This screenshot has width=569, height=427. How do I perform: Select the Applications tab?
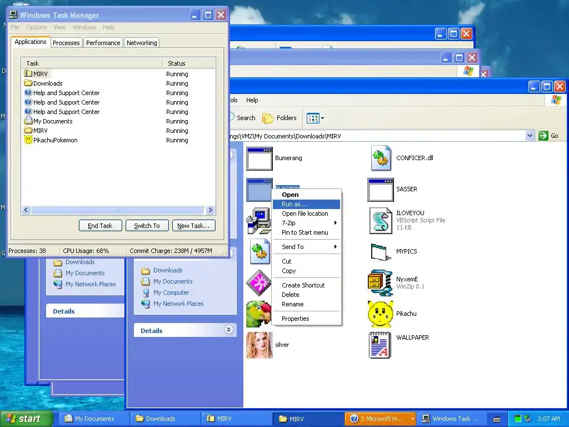pyautogui.click(x=31, y=42)
